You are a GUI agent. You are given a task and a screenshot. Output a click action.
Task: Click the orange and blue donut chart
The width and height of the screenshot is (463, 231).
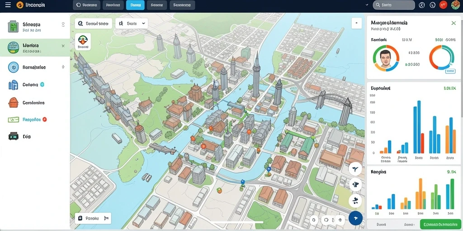(441, 57)
